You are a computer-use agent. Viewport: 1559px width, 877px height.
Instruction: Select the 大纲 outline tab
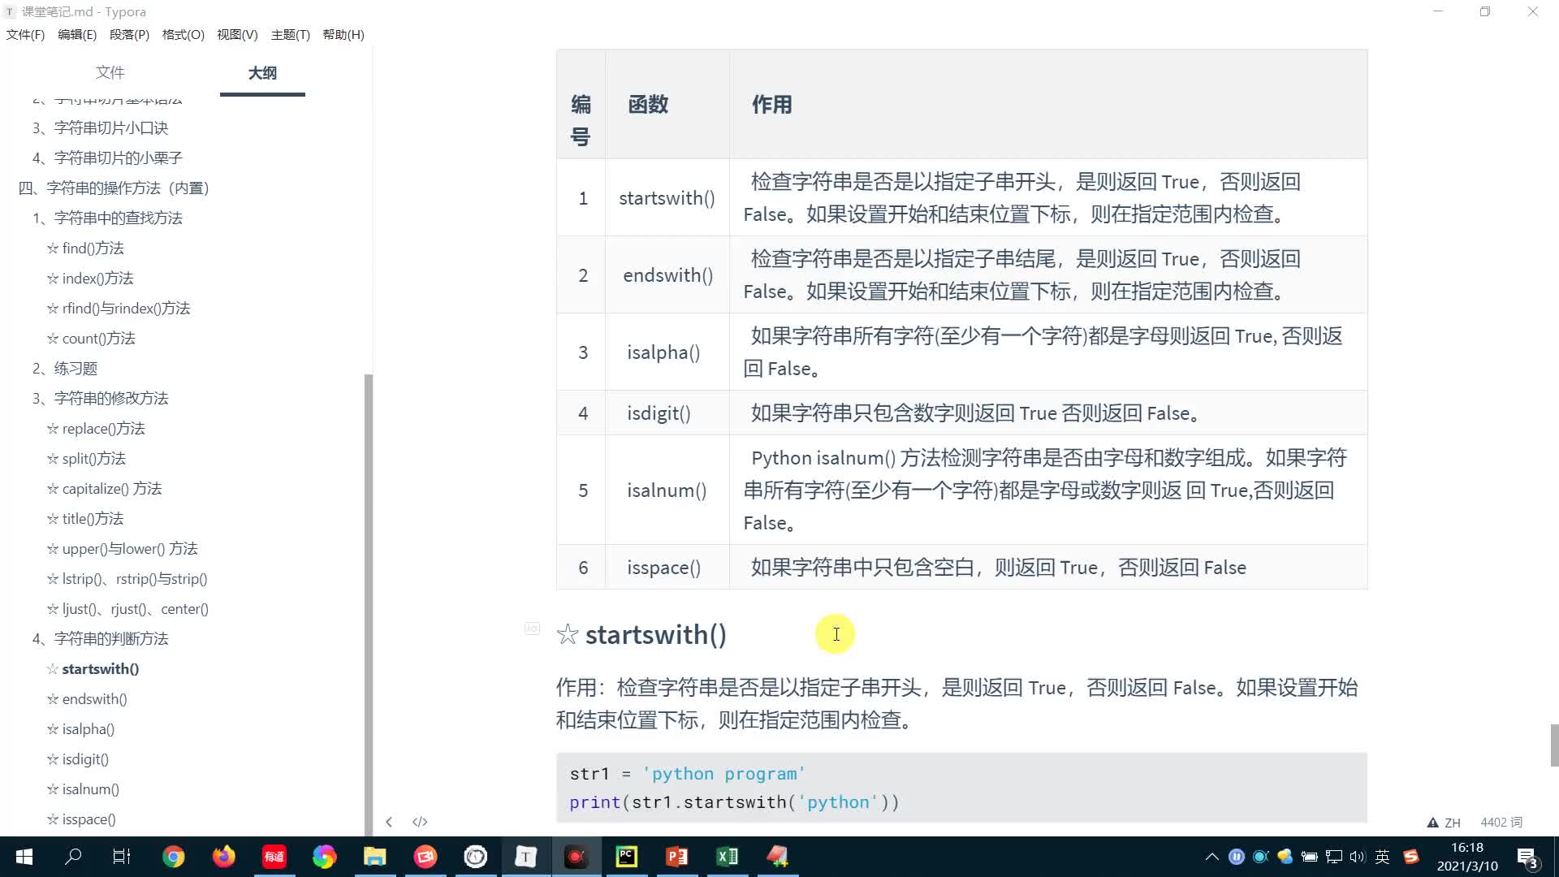coord(262,73)
